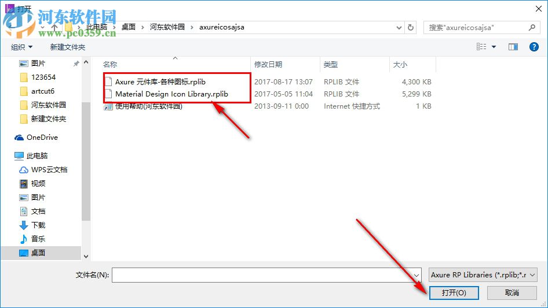Click the sidebar scroll down arrow

pyautogui.click(x=86, y=257)
